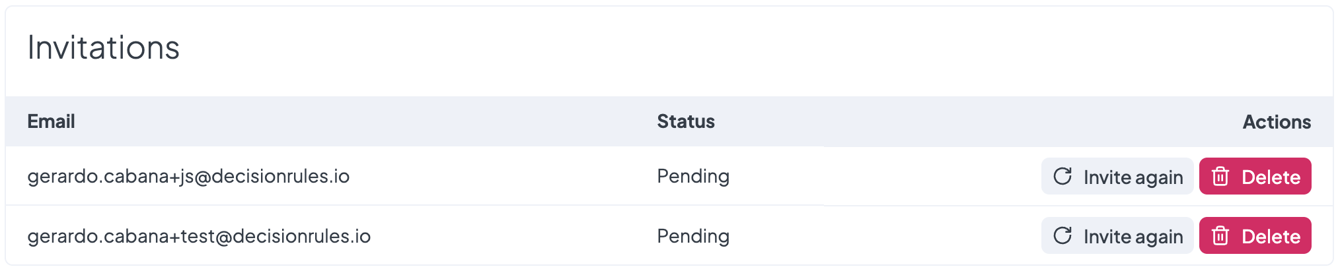Viewport: 1340px width, 273px height.
Task: Click the Email column header
Action: (51, 121)
